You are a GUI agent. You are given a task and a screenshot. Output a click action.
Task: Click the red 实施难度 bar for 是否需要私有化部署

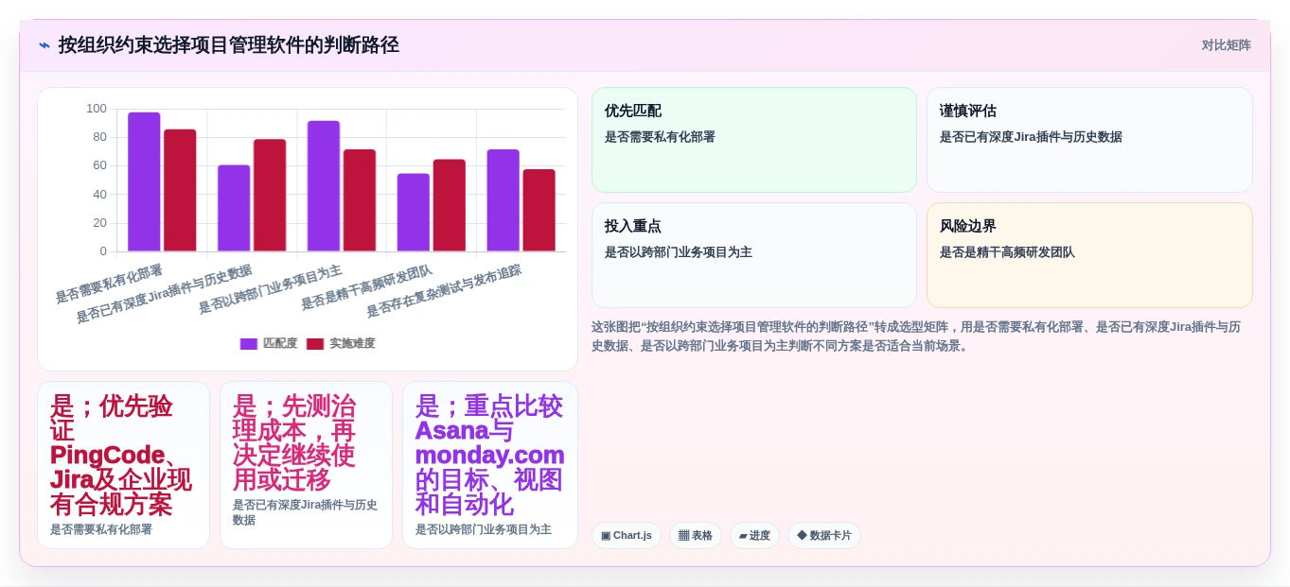pyautogui.click(x=180, y=190)
